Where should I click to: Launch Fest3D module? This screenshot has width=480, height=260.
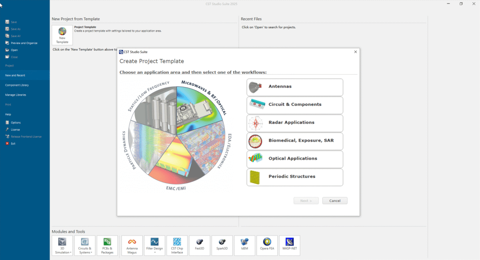point(200,245)
